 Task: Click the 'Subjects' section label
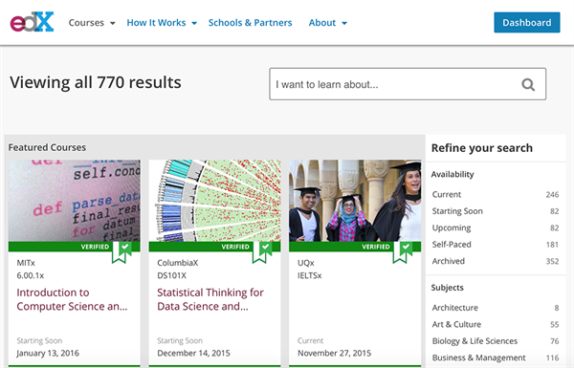point(448,288)
